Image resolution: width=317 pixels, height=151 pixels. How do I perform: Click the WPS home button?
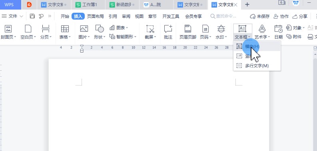coord(10,5)
